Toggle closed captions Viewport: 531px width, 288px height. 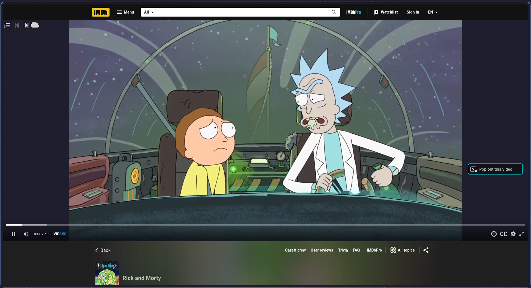(504, 234)
